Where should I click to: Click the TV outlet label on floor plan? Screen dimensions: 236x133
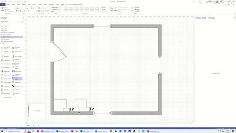point(91,109)
